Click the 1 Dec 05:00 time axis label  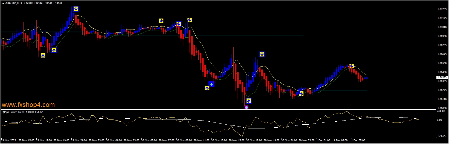358,140
